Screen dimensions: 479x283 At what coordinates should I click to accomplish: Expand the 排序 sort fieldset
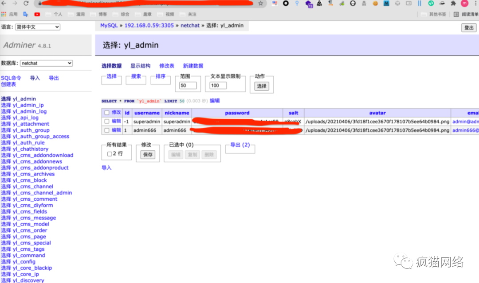[161, 76]
